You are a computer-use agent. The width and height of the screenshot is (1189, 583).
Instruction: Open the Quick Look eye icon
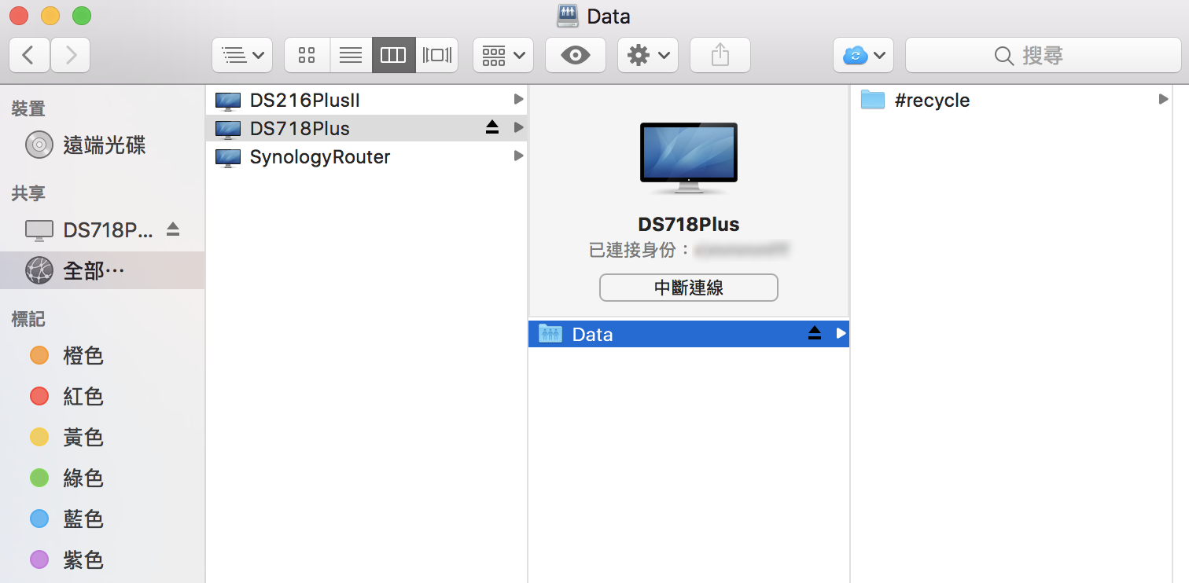pos(575,55)
